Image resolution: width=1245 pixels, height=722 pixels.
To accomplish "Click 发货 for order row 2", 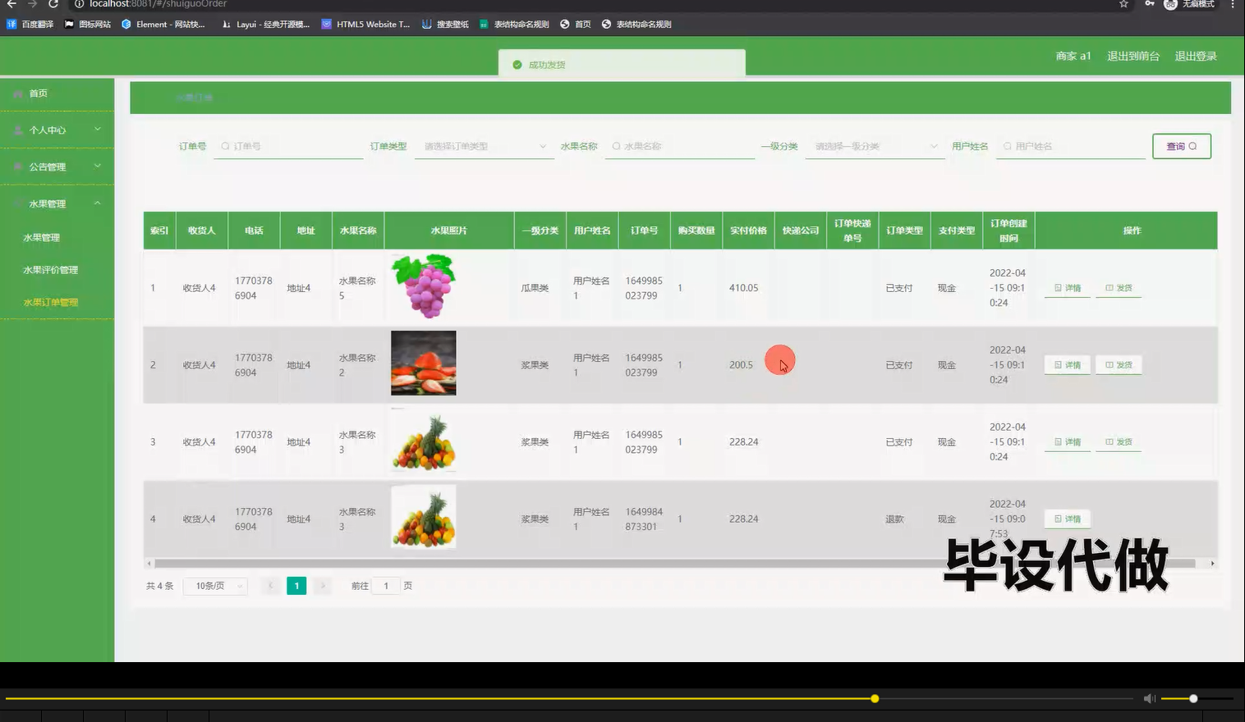I will pyautogui.click(x=1119, y=365).
